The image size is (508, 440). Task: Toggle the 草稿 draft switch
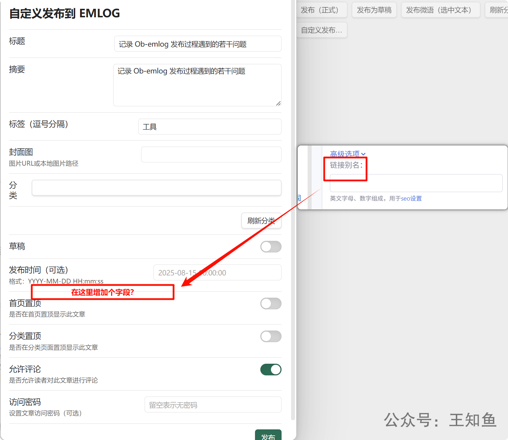[271, 247]
